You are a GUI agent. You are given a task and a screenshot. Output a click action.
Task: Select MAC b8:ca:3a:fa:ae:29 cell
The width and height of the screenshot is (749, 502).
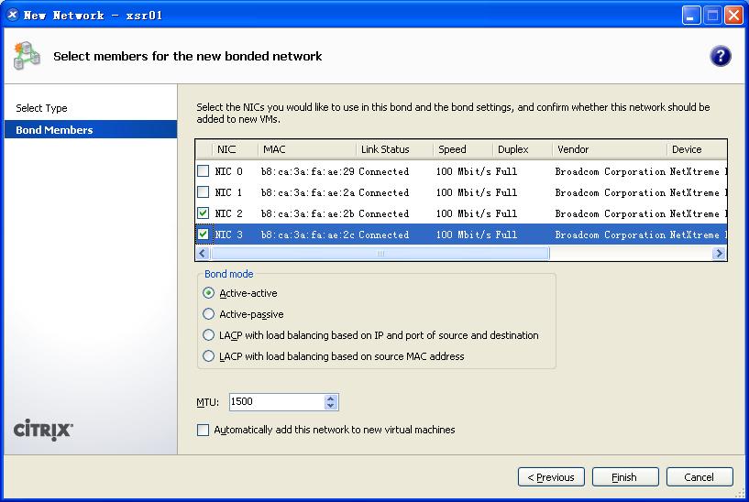click(x=308, y=171)
